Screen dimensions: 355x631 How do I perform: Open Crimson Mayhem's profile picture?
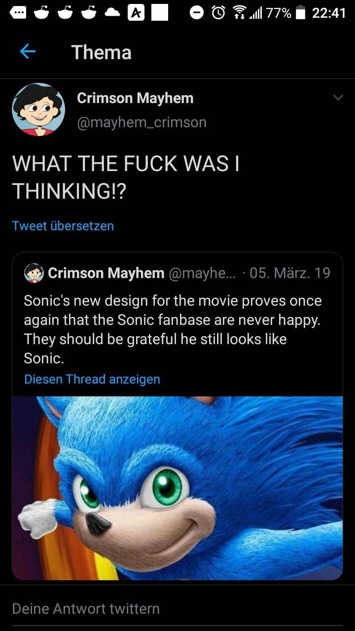[x=38, y=108]
